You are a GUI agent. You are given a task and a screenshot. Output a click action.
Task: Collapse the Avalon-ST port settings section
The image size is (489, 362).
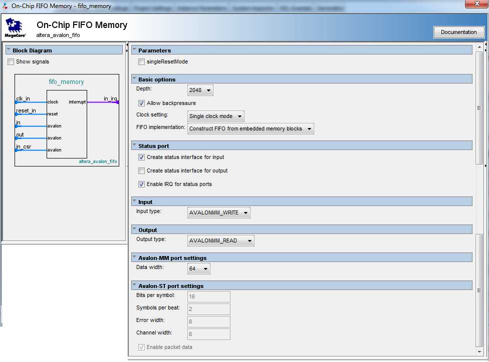(x=134, y=285)
